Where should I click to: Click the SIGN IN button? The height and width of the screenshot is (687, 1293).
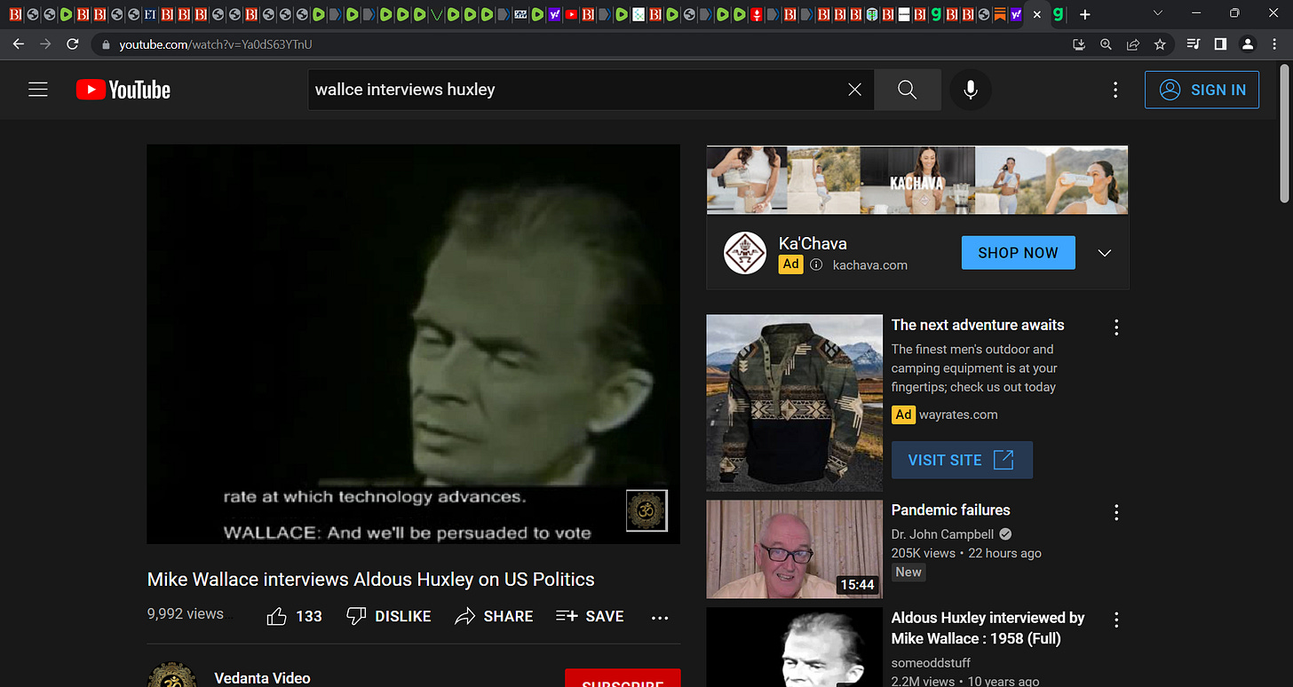point(1202,90)
